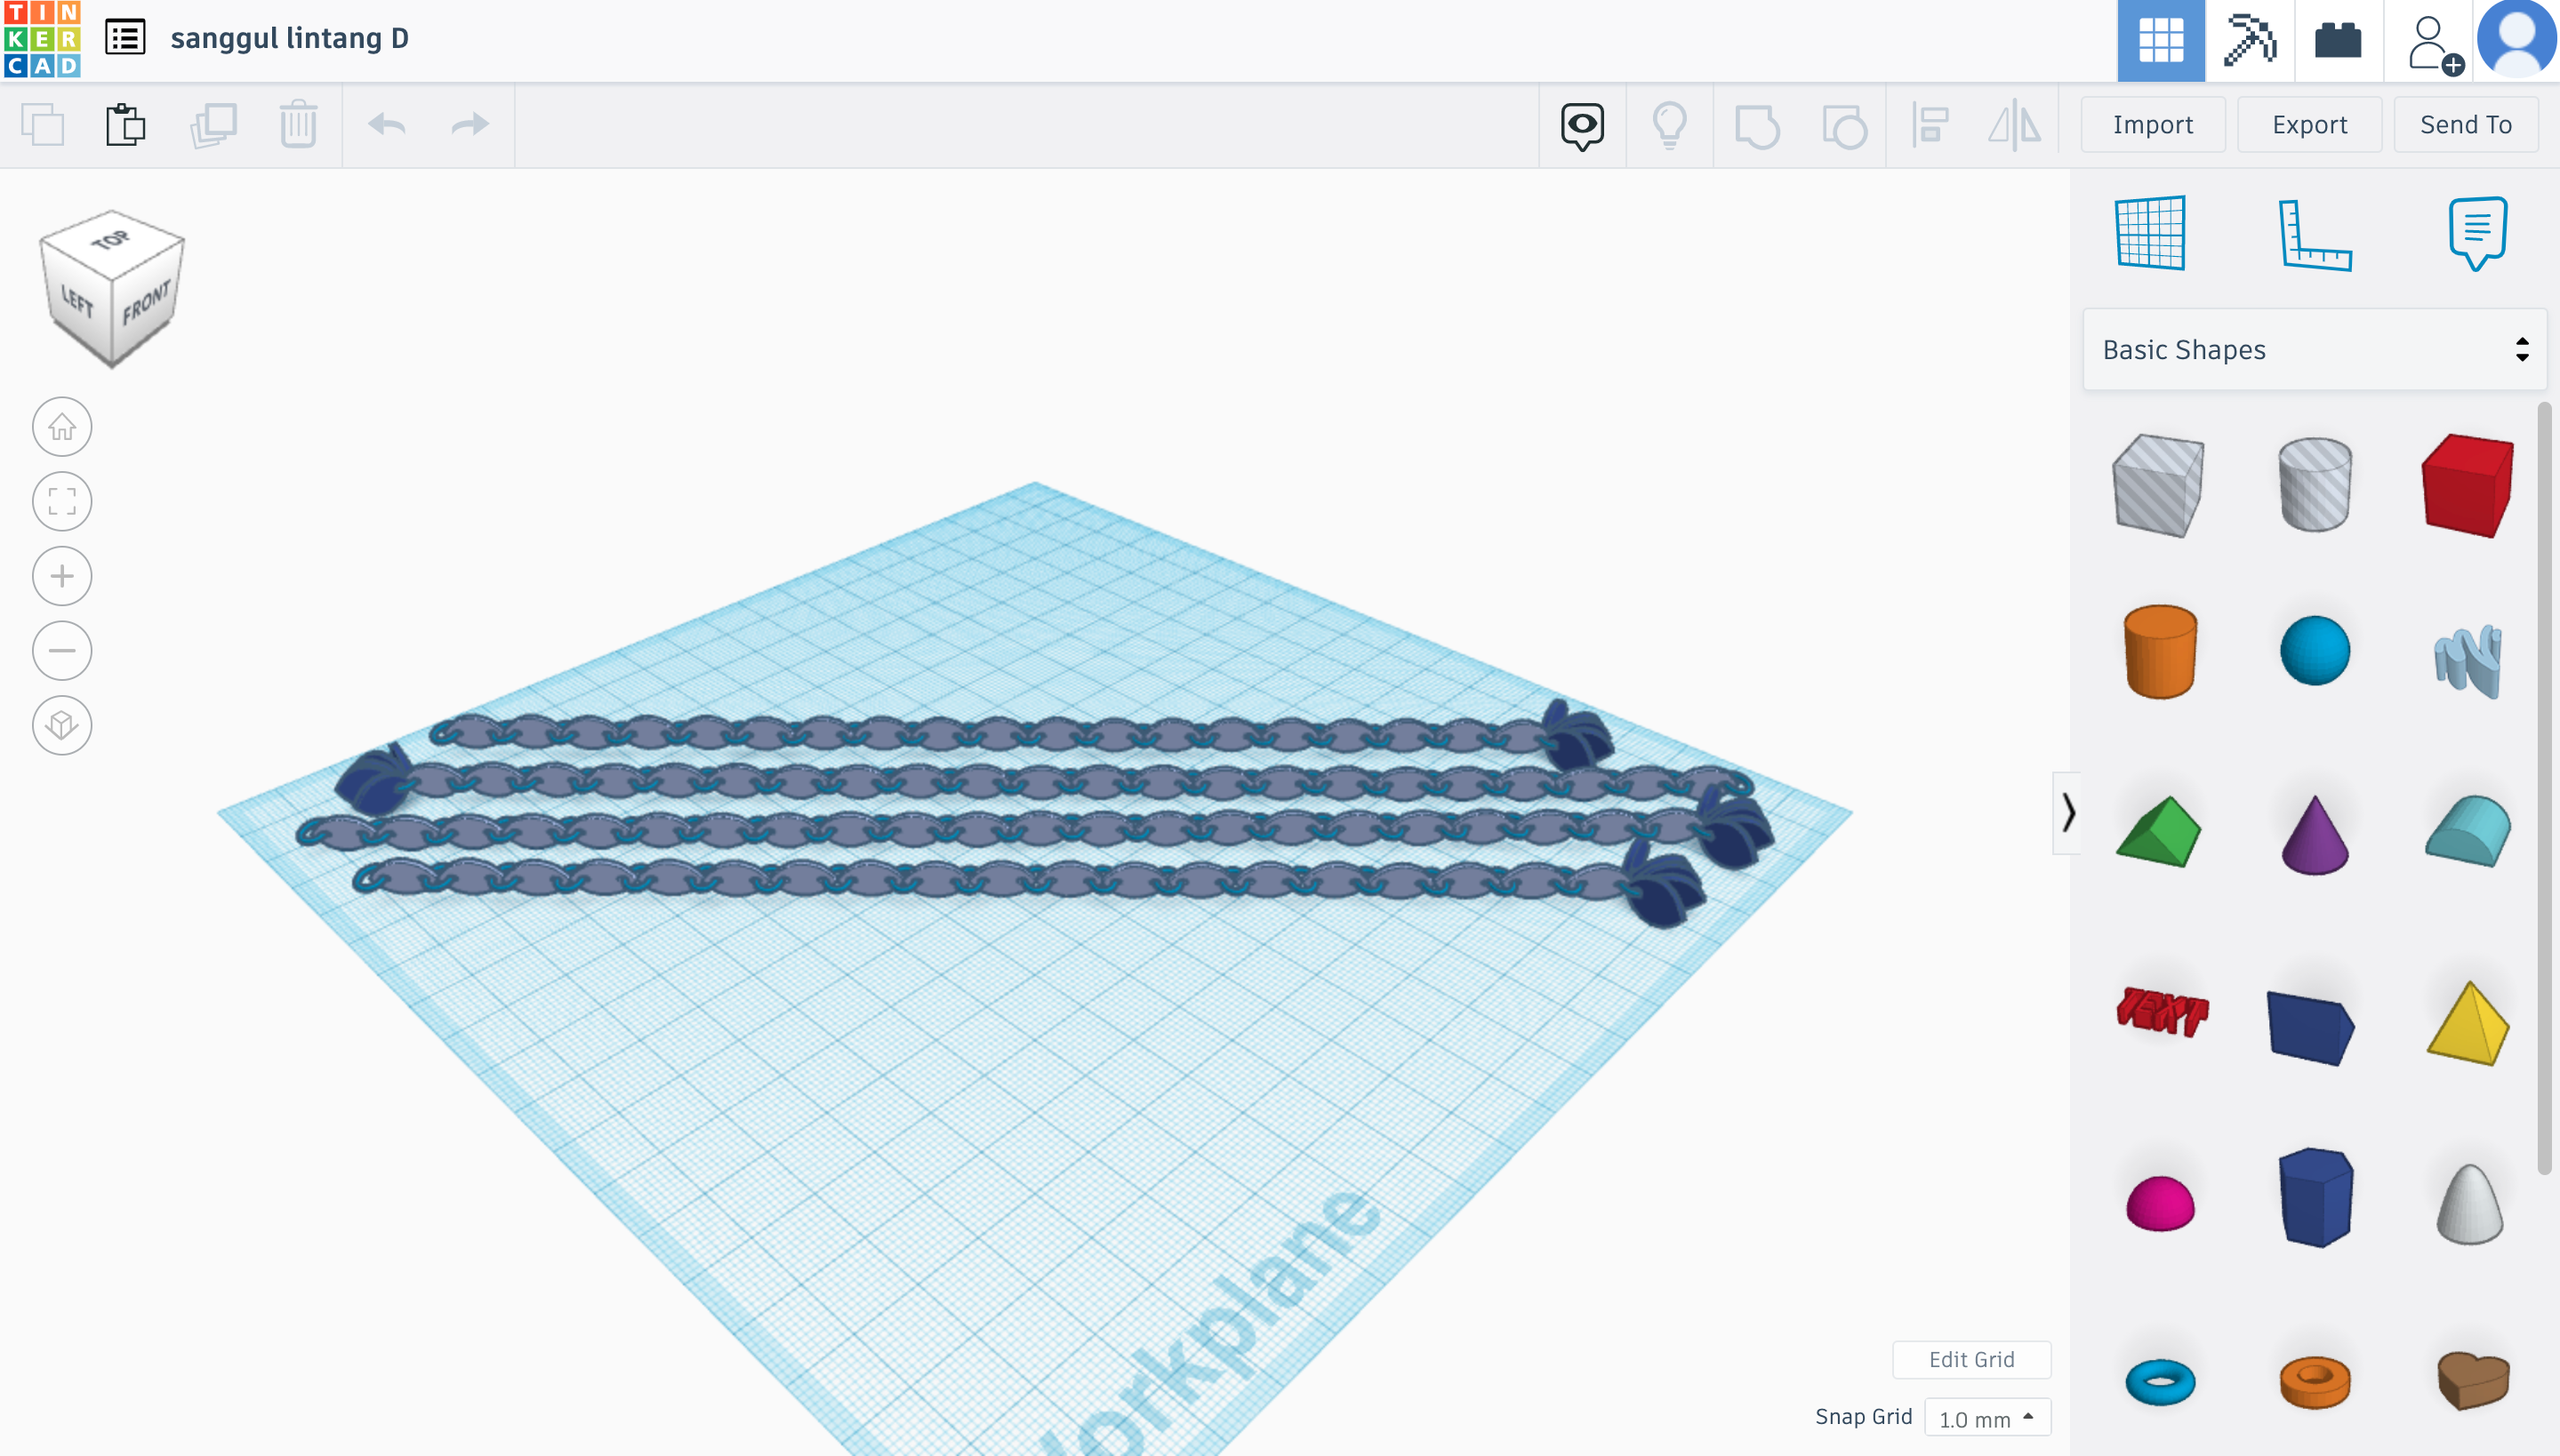Image resolution: width=2560 pixels, height=1456 pixels.
Task: Redo the last action
Action: coord(470,125)
